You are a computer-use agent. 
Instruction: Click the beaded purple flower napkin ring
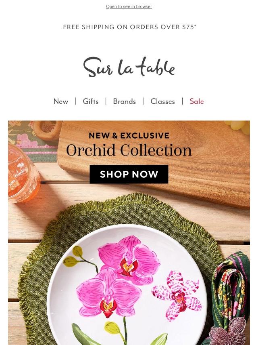[x=228, y=332]
